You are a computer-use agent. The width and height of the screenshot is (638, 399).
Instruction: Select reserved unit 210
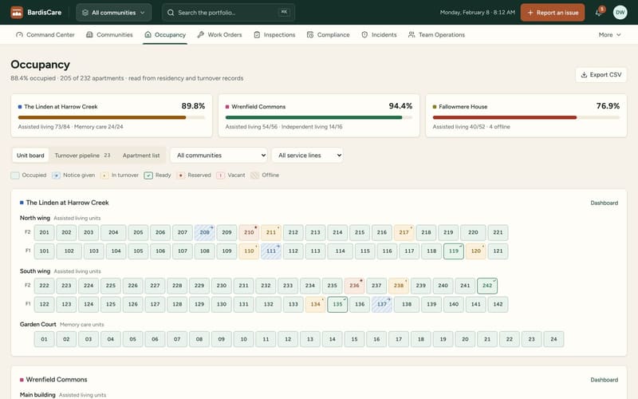249,232
